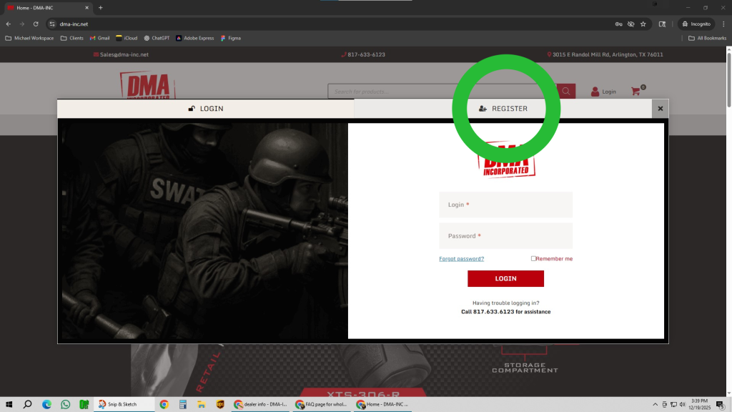Select the Login tab in popup
This screenshot has height=412, width=732.
pos(206,109)
